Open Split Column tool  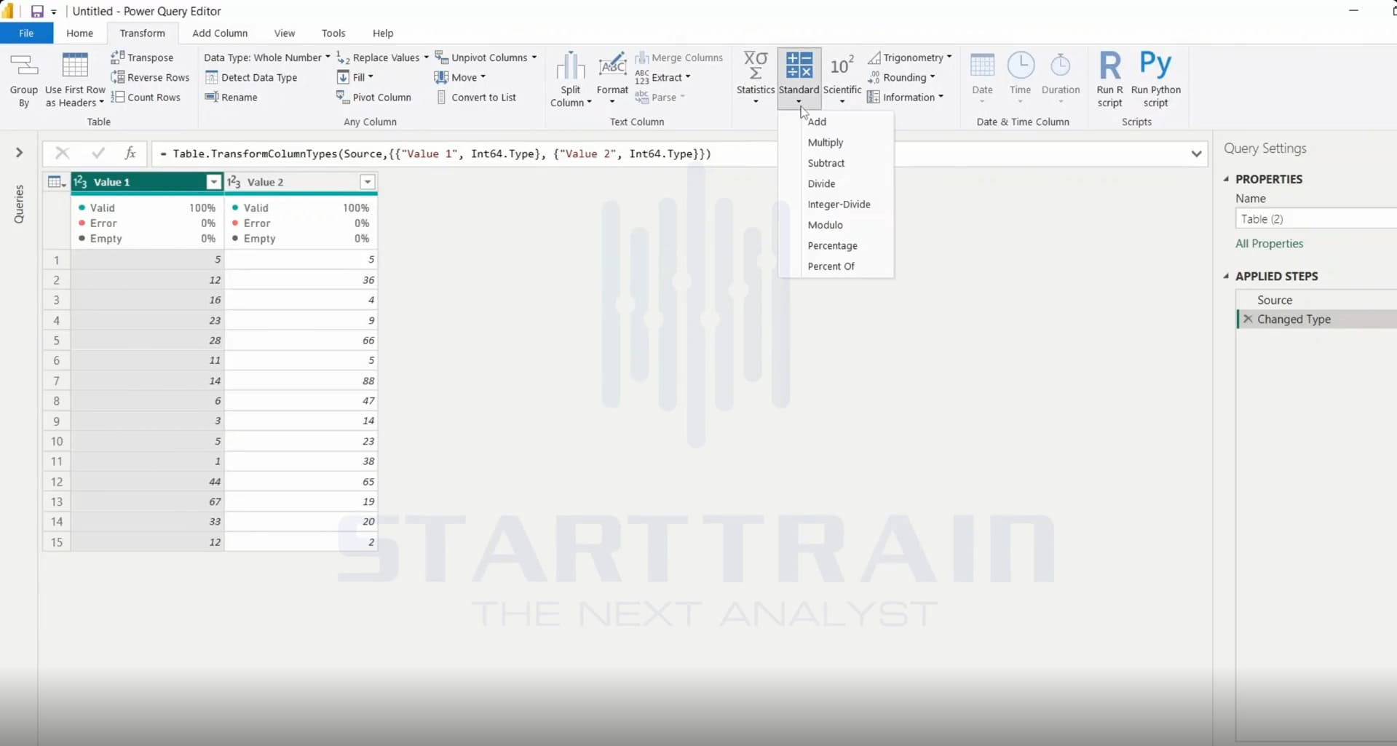click(x=571, y=80)
